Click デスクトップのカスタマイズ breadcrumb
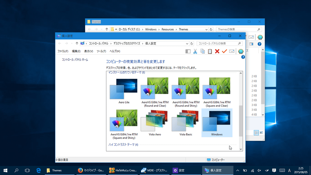 (127, 43)
